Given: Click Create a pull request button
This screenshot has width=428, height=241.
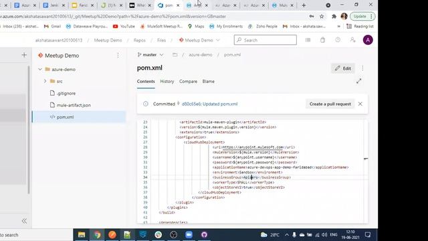Looking at the screenshot, I should pyautogui.click(x=330, y=104).
